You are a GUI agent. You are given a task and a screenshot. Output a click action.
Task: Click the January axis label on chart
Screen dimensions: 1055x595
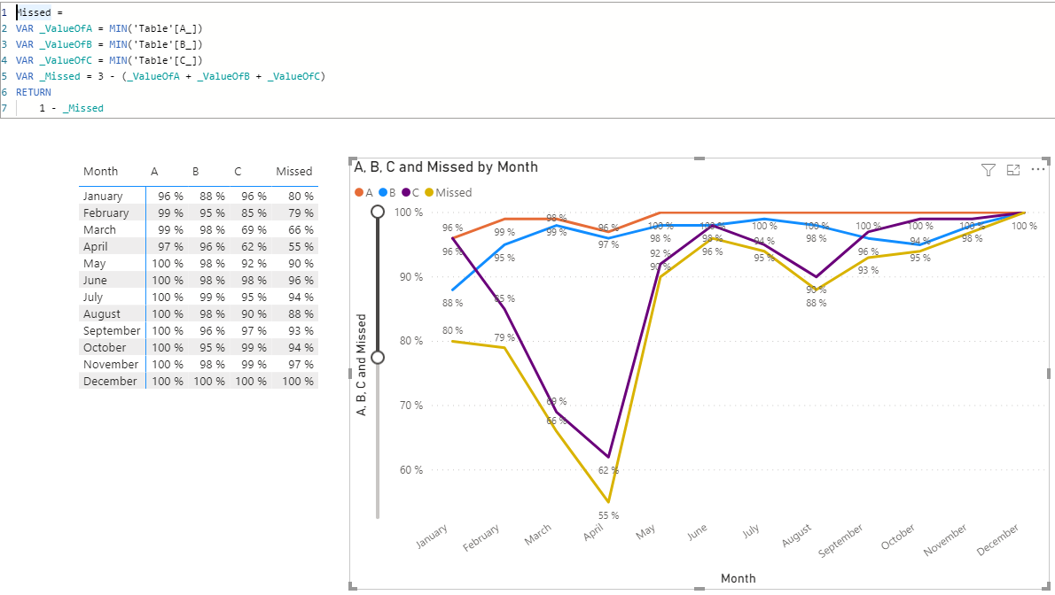[x=431, y=536]
